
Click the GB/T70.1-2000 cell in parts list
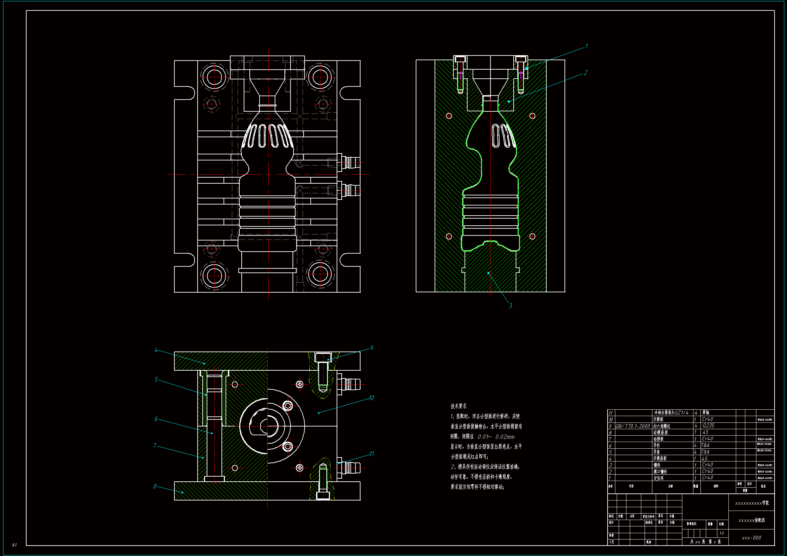point(632,426)
